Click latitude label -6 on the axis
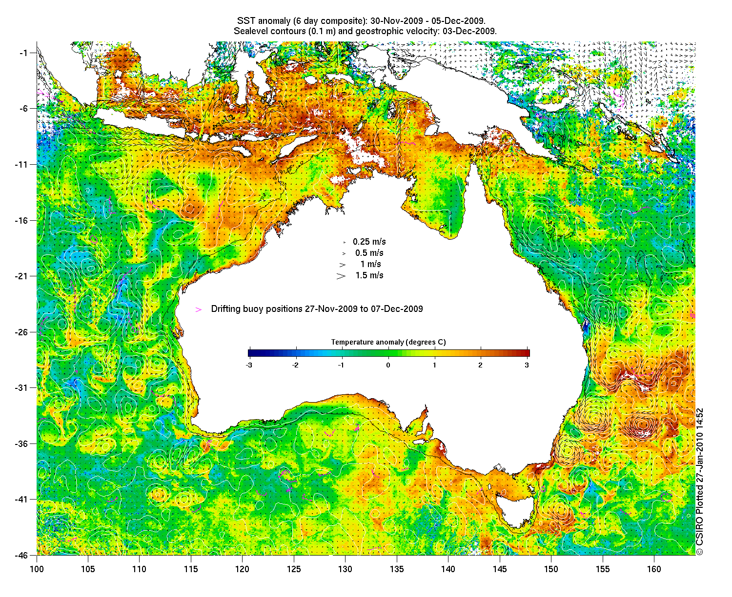This screenshot has height=597, width=732. pos(24,109)
